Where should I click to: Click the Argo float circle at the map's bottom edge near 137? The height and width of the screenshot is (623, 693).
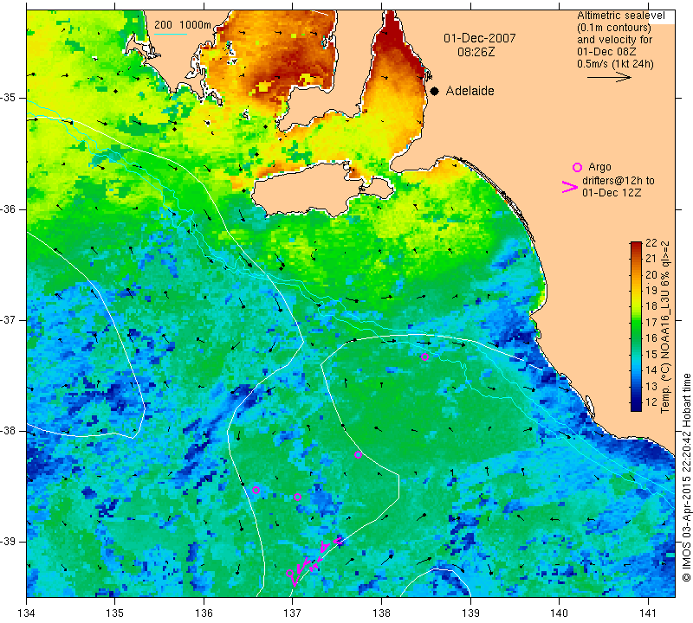(x=289, y=574)
